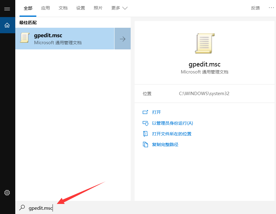Click the Home icon in sidebar
The image size is (276, 214).
(7, 25)
